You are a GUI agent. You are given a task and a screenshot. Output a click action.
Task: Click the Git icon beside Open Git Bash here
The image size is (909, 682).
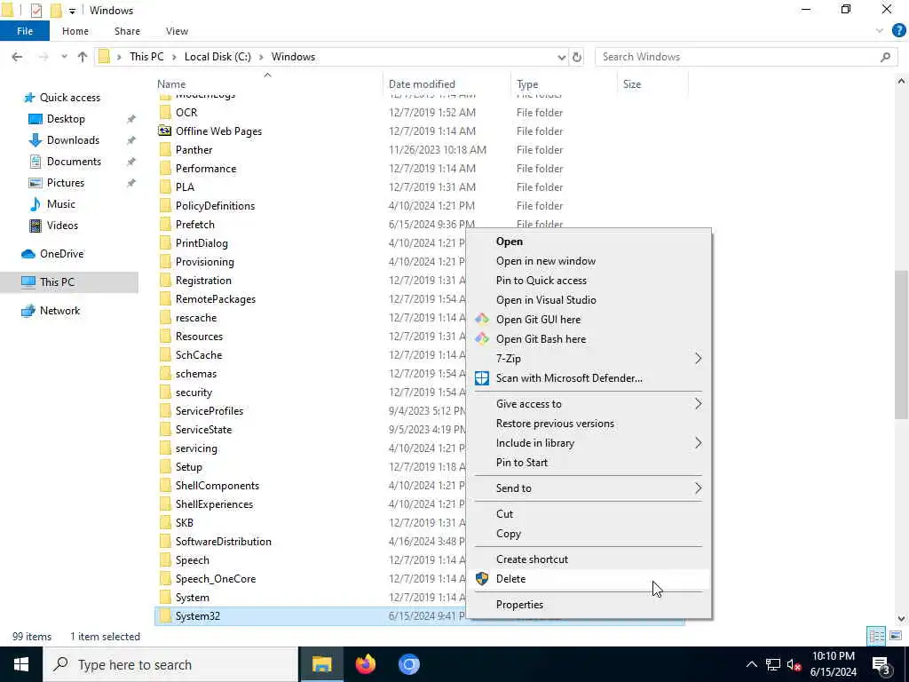coord(482,338)
